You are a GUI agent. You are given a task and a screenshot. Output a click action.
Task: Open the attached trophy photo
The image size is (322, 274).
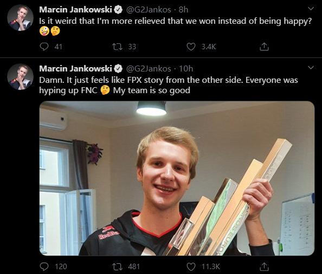(177, 178)
